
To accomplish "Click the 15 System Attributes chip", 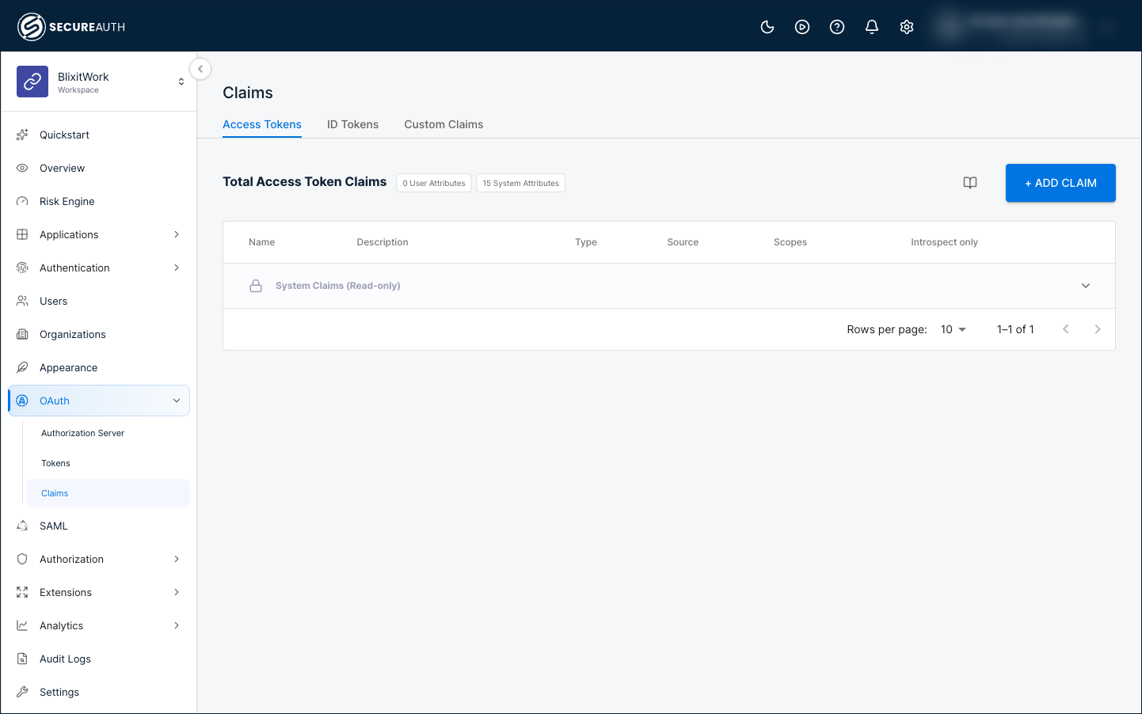I will (520, 183).
